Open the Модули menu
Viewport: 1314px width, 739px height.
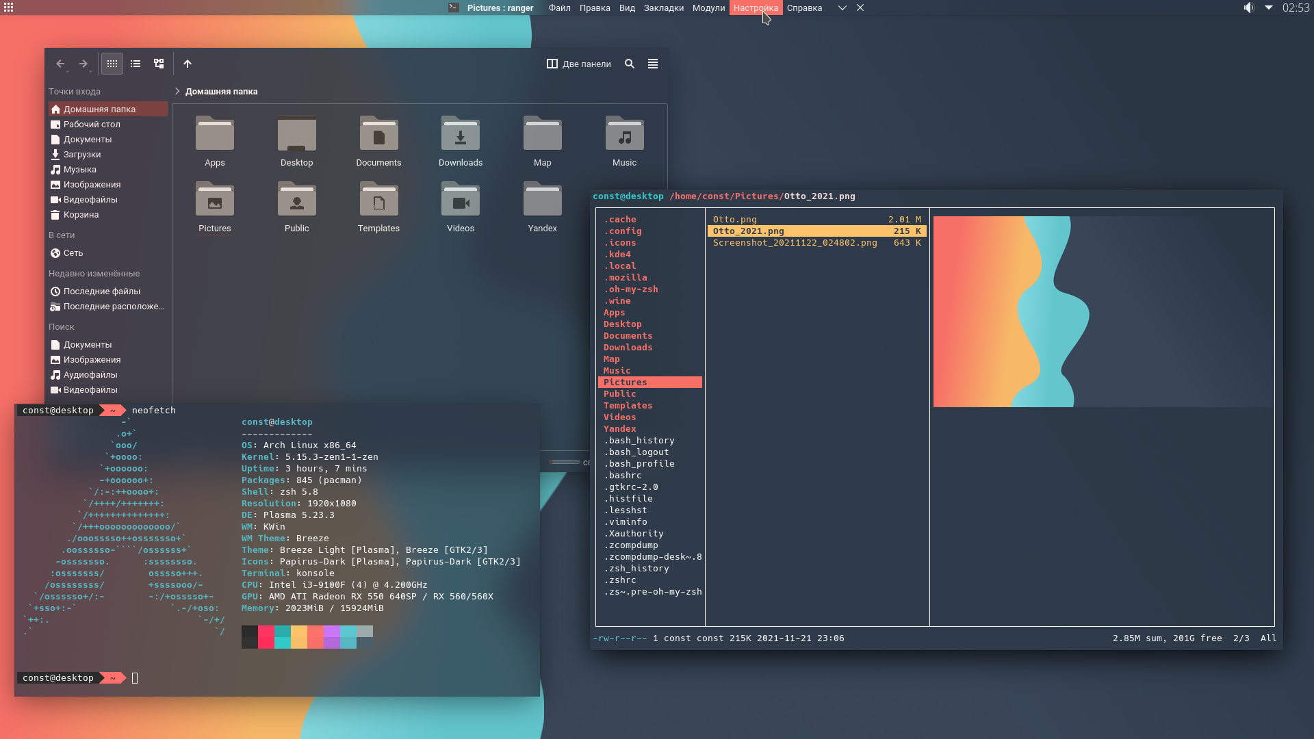708,8
